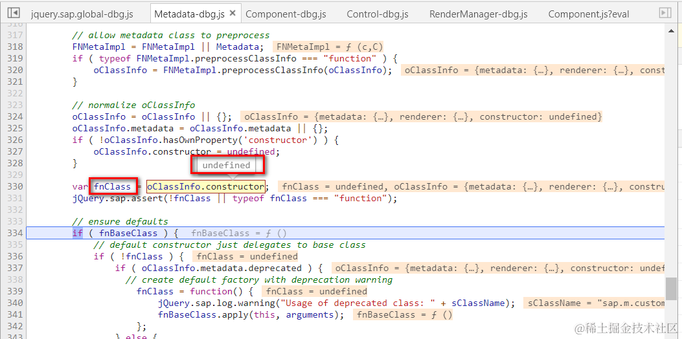682x339 pixels.
Task: Click line number 334 in gutter
Action: pyautogui.click(x=16, y=233)
